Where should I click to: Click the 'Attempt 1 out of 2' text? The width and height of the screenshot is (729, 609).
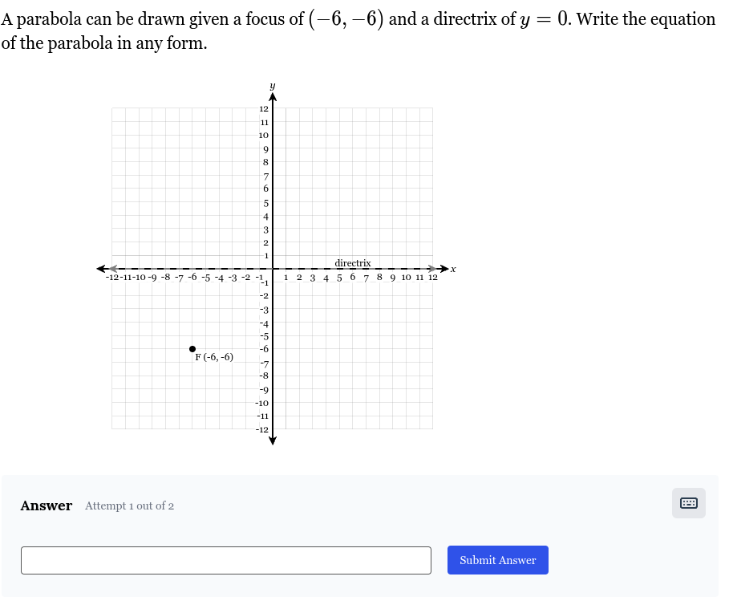pos(129,505)
